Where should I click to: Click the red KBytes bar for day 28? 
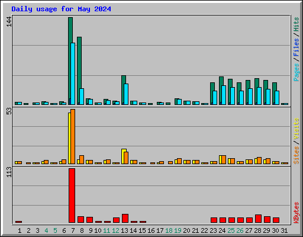pos(258,219)
